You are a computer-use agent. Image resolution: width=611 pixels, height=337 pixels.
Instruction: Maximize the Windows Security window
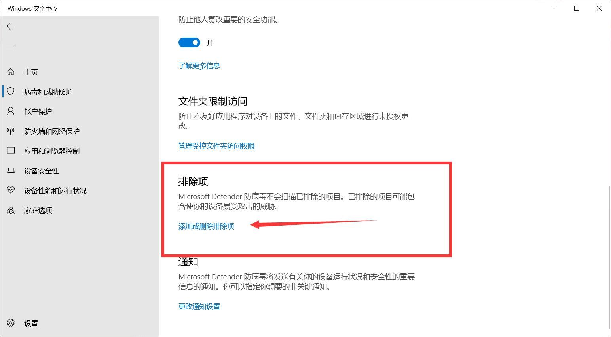pyautogui.click(x=577, y=8)
